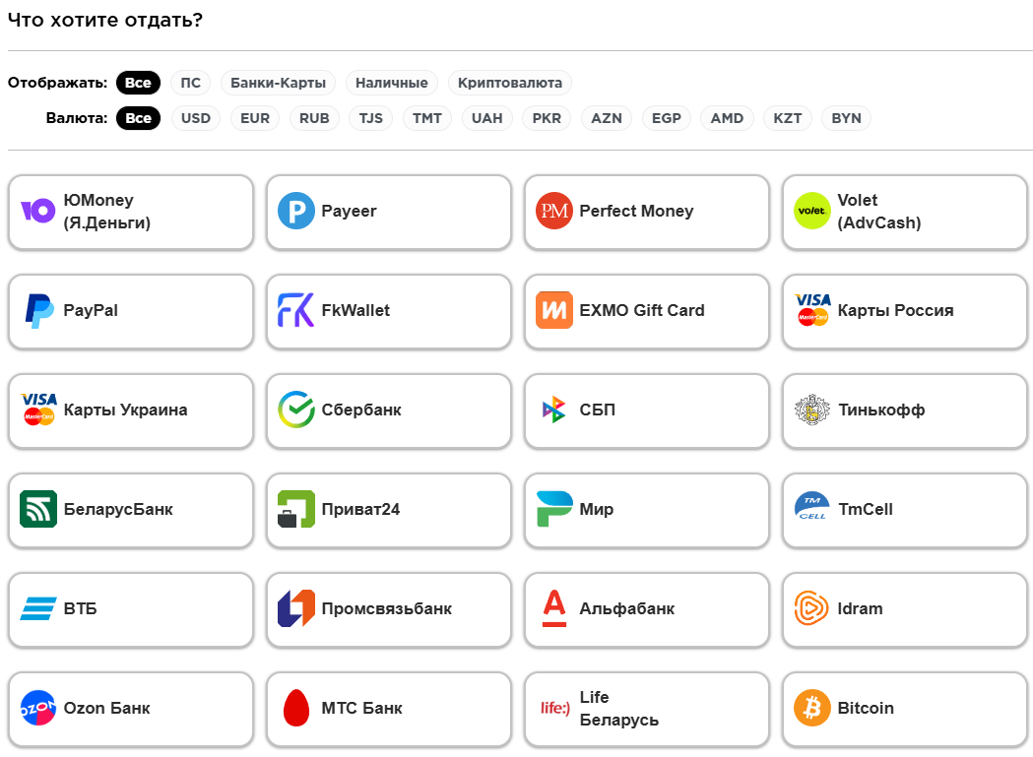Click the 'Perfect Money' label text

(636, 211)
